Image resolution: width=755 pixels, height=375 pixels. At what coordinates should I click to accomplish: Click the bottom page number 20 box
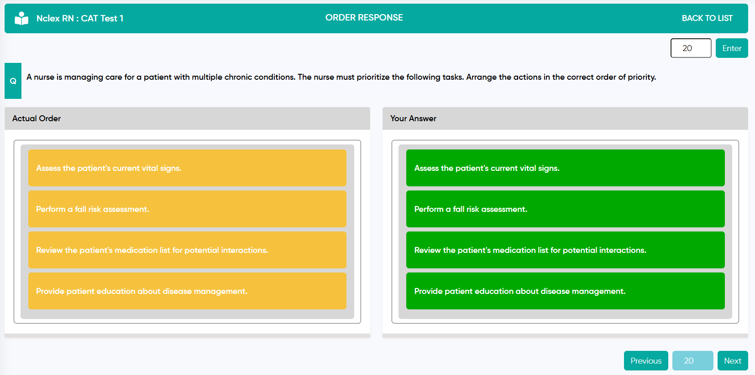click(692, 361)
